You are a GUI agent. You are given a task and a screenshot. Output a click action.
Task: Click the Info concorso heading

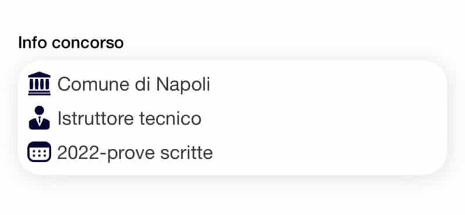(71, 42)
